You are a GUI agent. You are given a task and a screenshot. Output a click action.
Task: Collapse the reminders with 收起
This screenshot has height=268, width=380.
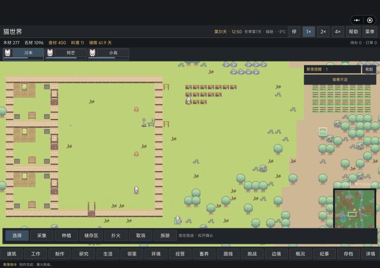pyautogui.click(x=369, y=69)
